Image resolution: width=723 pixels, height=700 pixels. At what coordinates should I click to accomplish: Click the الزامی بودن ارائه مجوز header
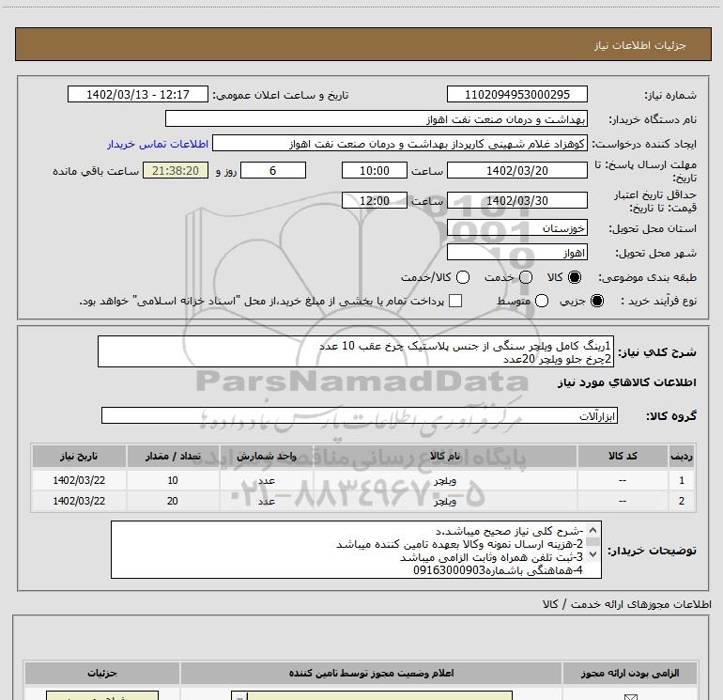coord(630,674)
